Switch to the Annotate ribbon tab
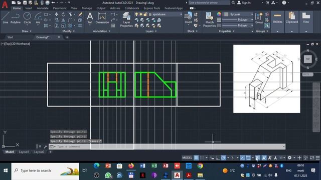 (43, 8)
